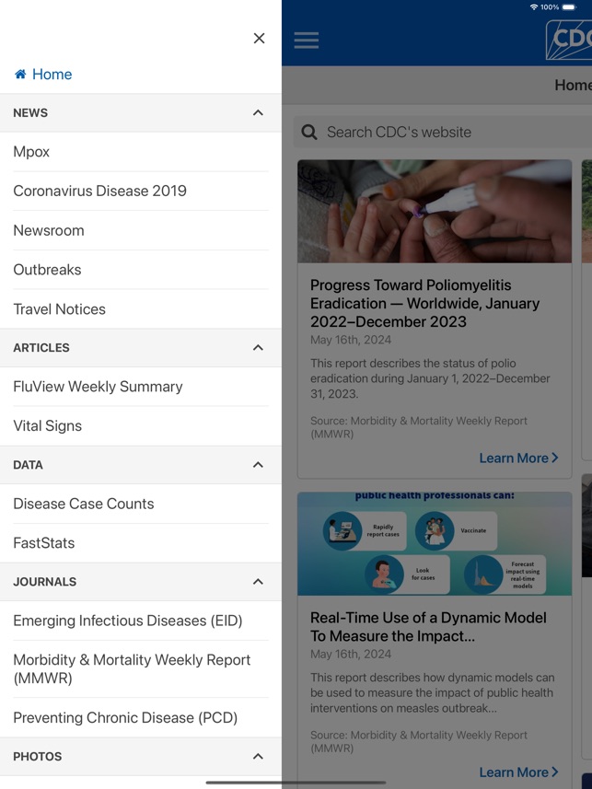
Task: Tap the search magnifier icon
Action: pos(309,132)
